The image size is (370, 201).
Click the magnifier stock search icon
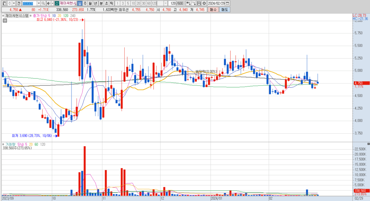click(43, 3)
